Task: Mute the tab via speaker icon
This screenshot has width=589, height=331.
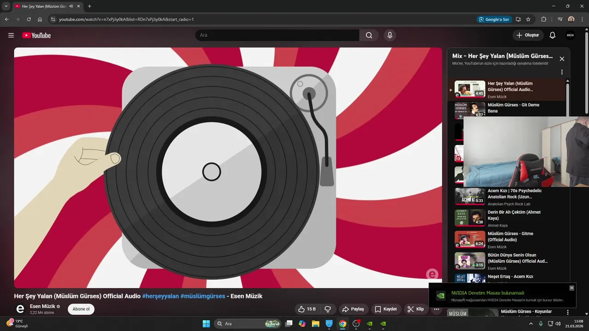Action: (x=71, y=6)
